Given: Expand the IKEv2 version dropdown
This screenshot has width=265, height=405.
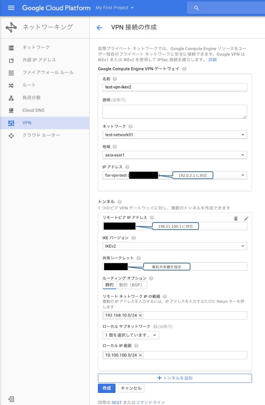Looking at the screenshot, I should click(x=175, y=246).
